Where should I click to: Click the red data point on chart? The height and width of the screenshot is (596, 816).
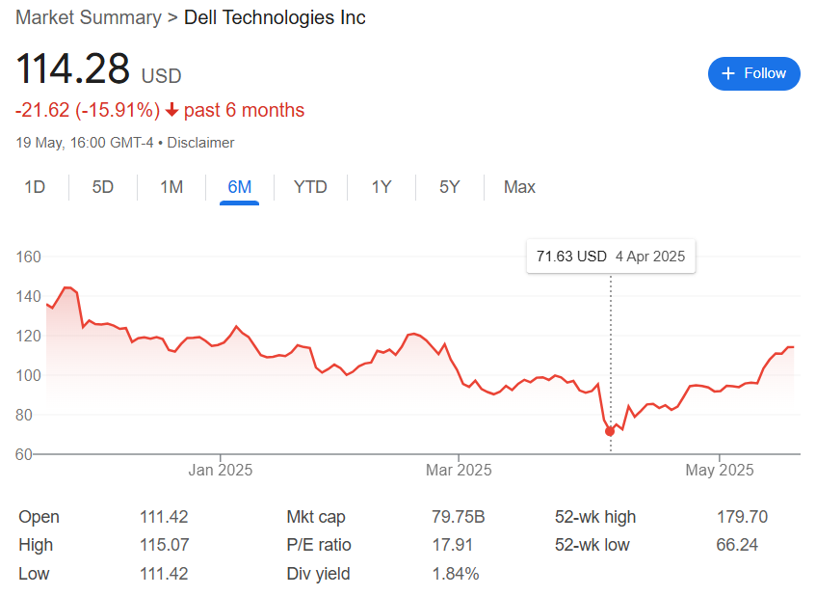[610, 431]
